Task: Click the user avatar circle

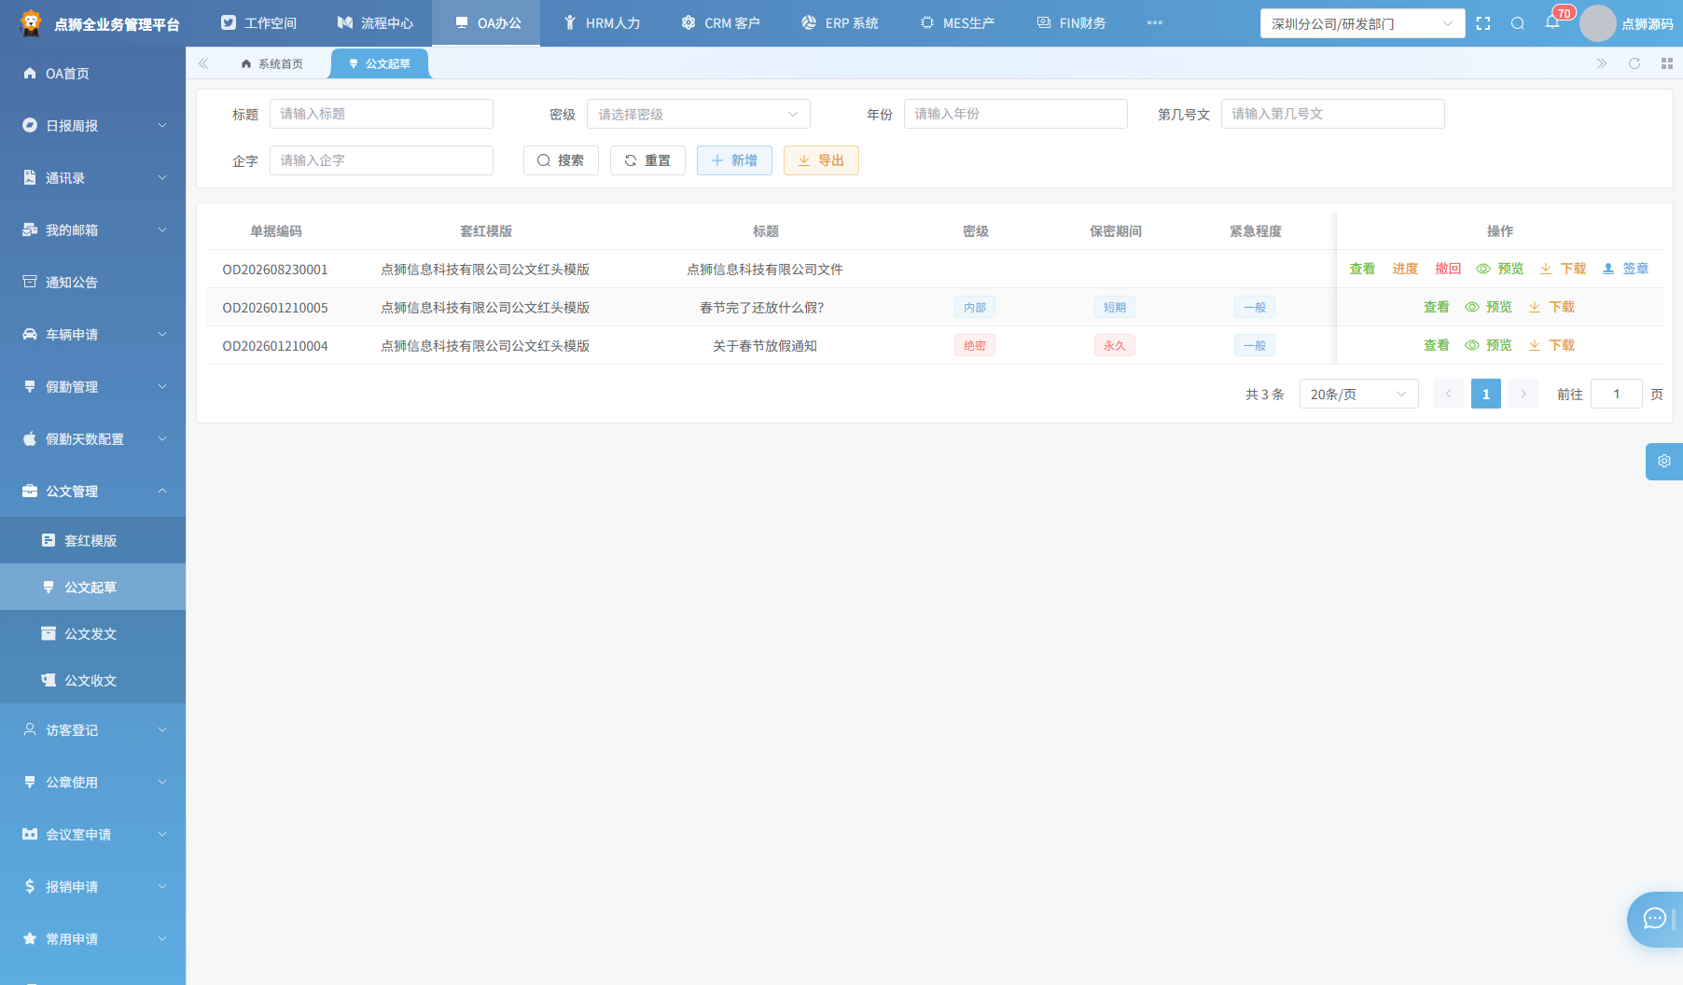Action: point(1597,23)
